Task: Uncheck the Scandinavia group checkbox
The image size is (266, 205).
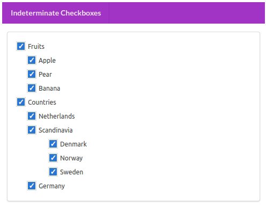Action: coord(32,130)
